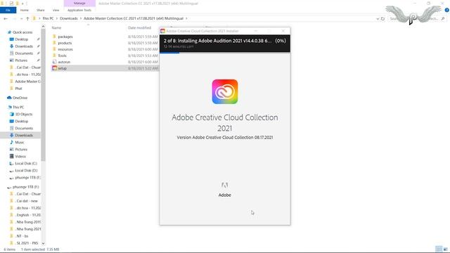Click setup's date modified 5:22 AM
Image resolution: width=450 pixels, height=253 pixels.
click(x=143, y=68)
